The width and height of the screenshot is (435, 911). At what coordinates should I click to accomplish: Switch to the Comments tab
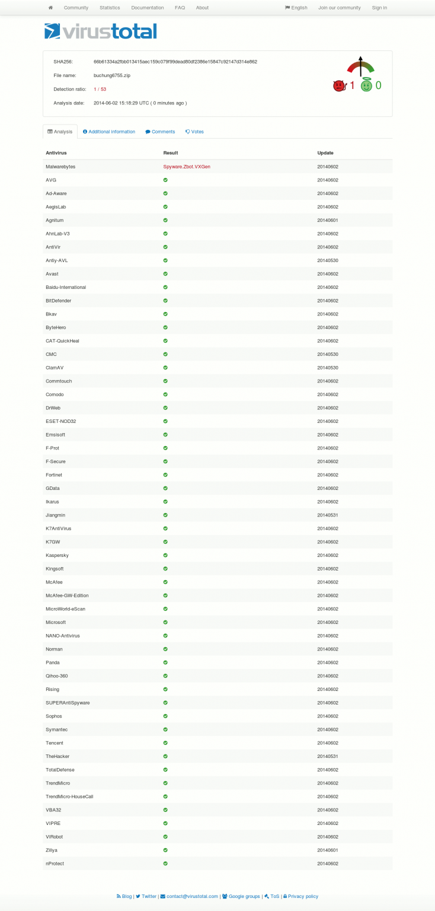(x=160, y=132)
